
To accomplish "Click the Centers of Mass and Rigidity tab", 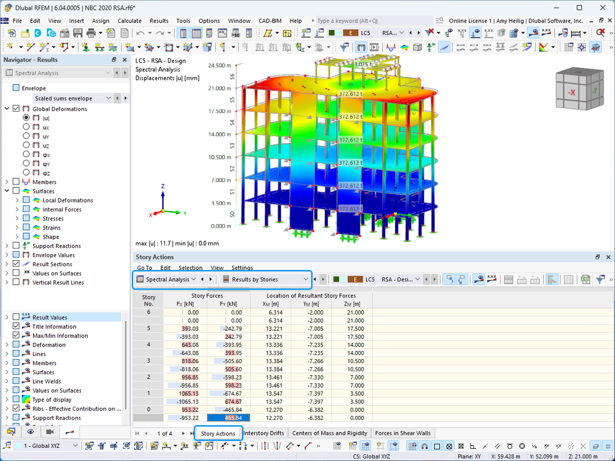I will click(x=330, y=433).
